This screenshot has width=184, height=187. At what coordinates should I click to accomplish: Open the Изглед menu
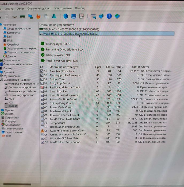(x=9, y=9)
